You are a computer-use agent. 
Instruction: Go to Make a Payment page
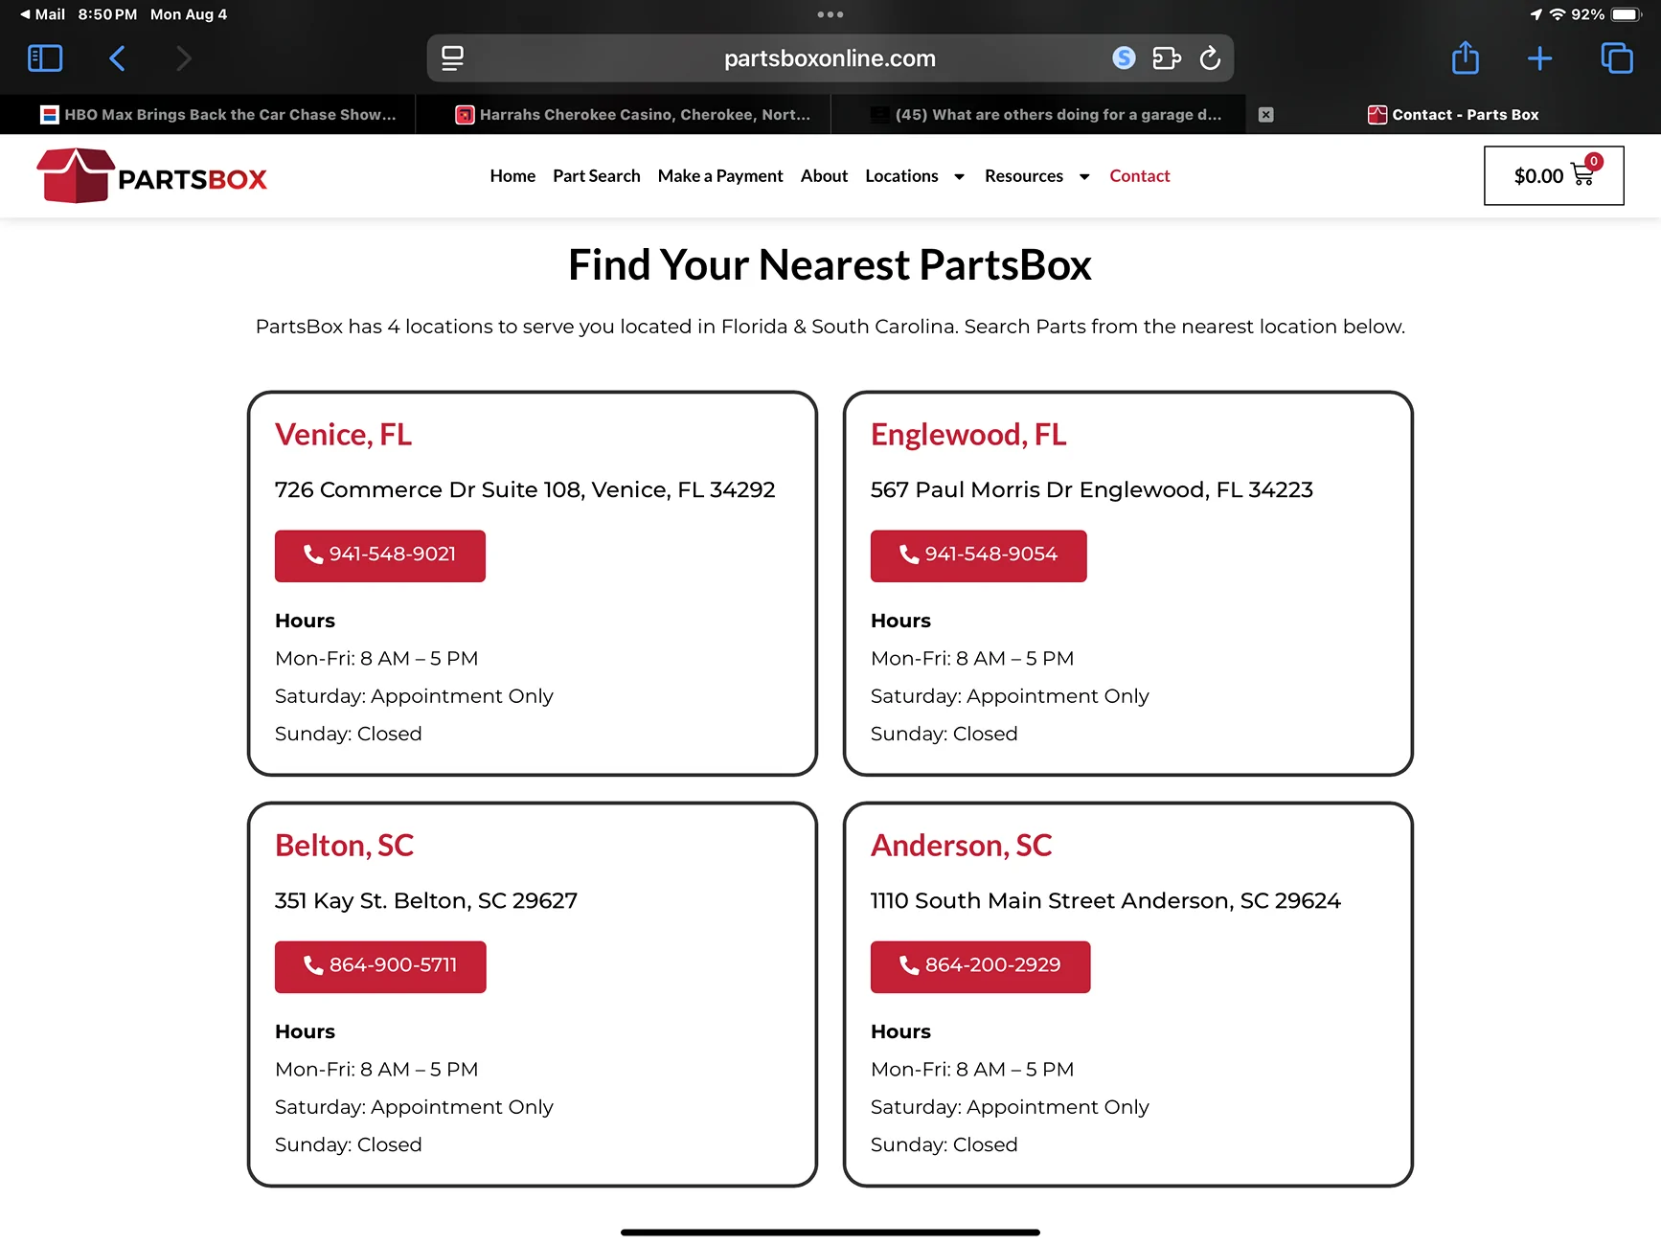pos(720,176)
